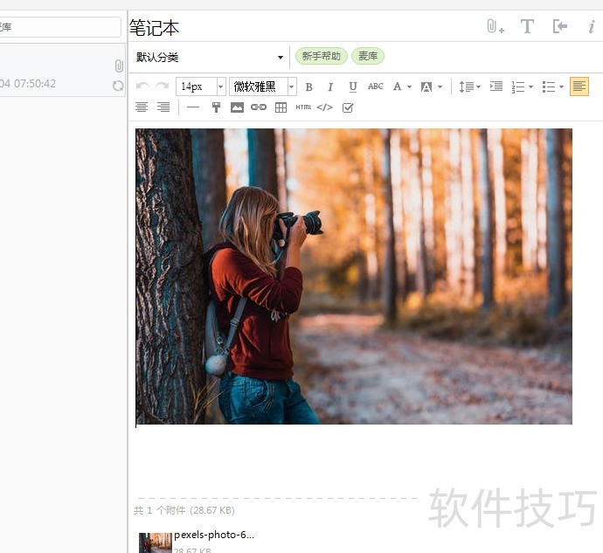Open the pexels-photo attachment thumbnail

156,543
